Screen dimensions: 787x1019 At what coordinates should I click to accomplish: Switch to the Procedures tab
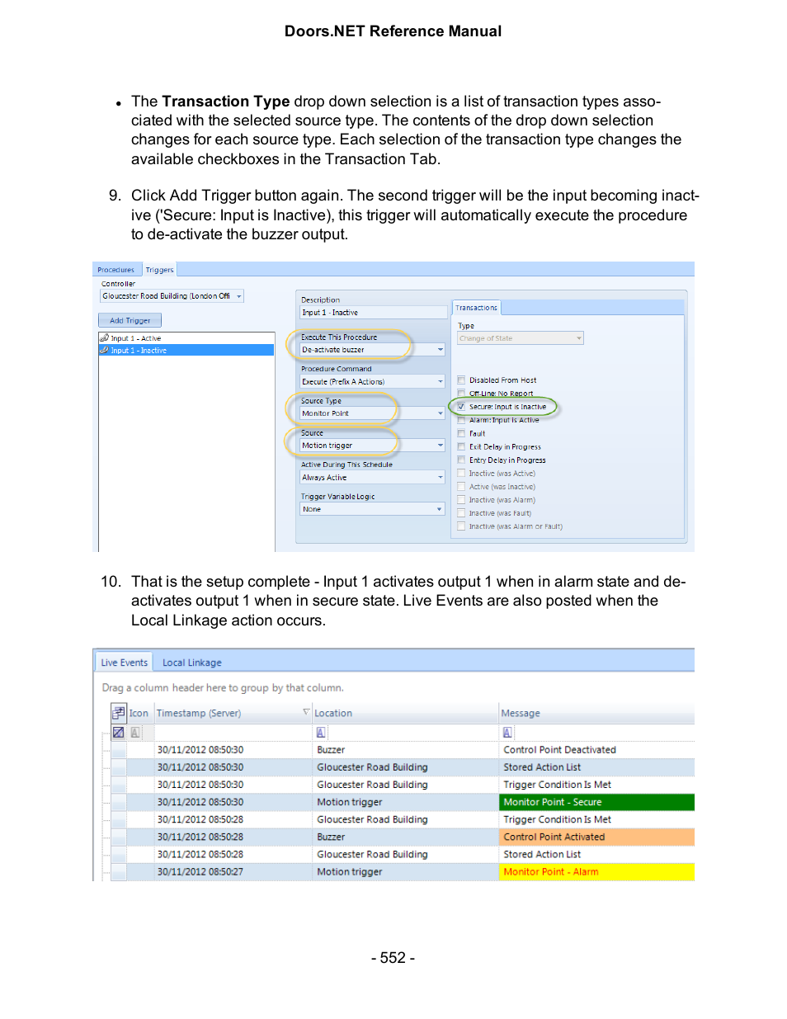click(x=115, y=270)
